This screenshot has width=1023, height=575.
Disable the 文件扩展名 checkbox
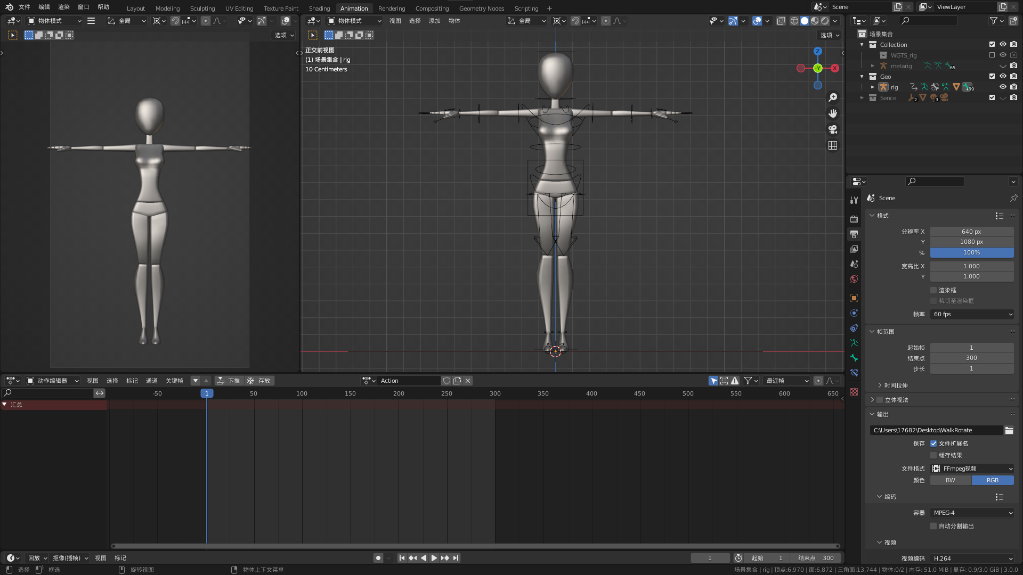point(933,443)
